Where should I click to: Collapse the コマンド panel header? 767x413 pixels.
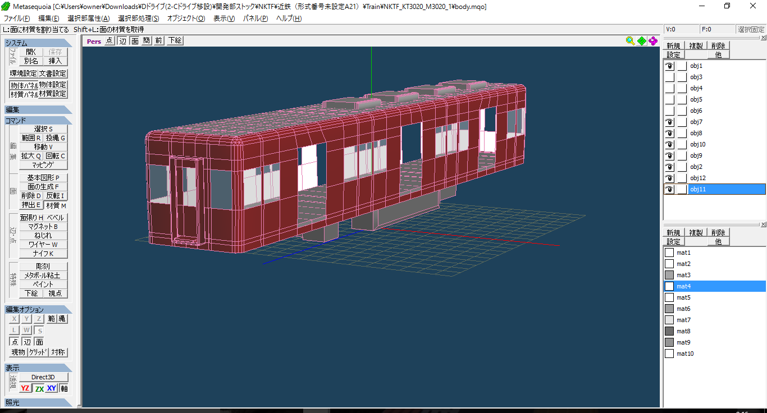point(39,120)
